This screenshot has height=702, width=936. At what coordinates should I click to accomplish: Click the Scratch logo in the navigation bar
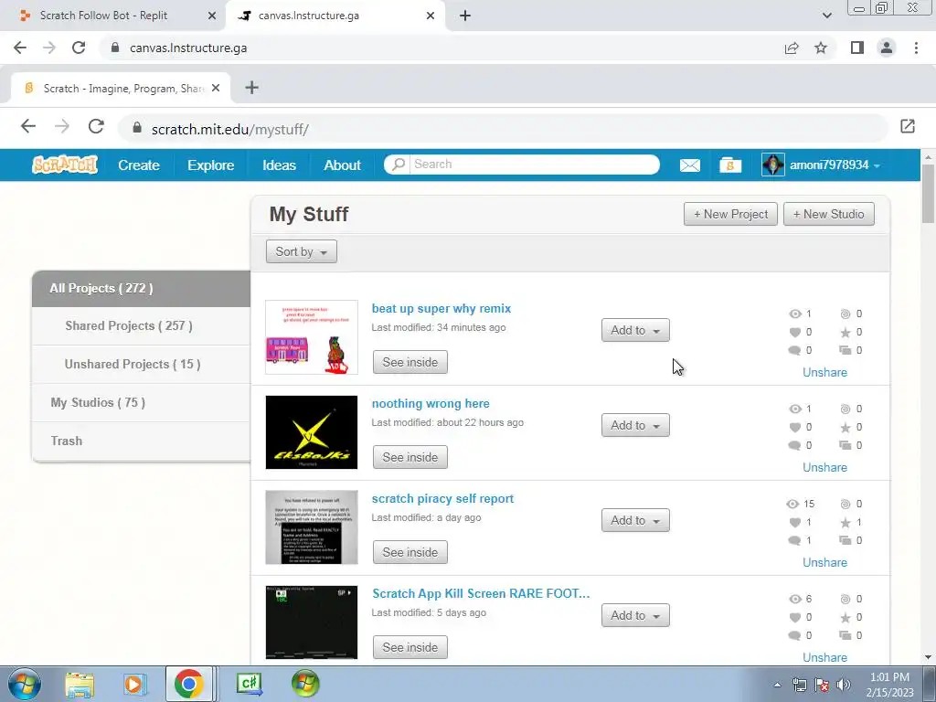(x=65, y=165)
